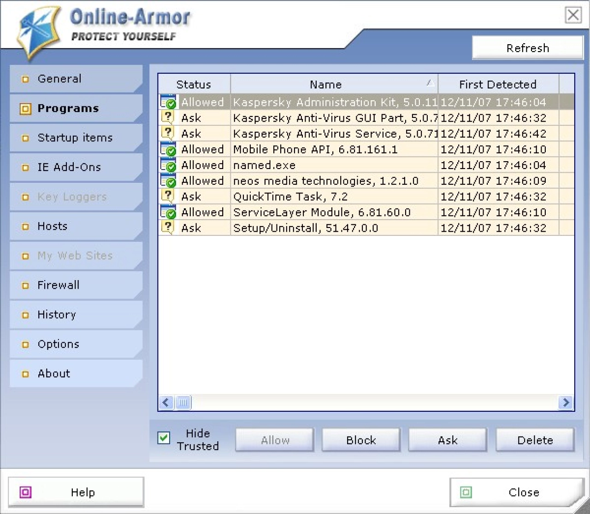590x514 pixels.
Task: Click Ask question icon for Kaspersky Anti-Virus Service
Action: click(168, 133)
